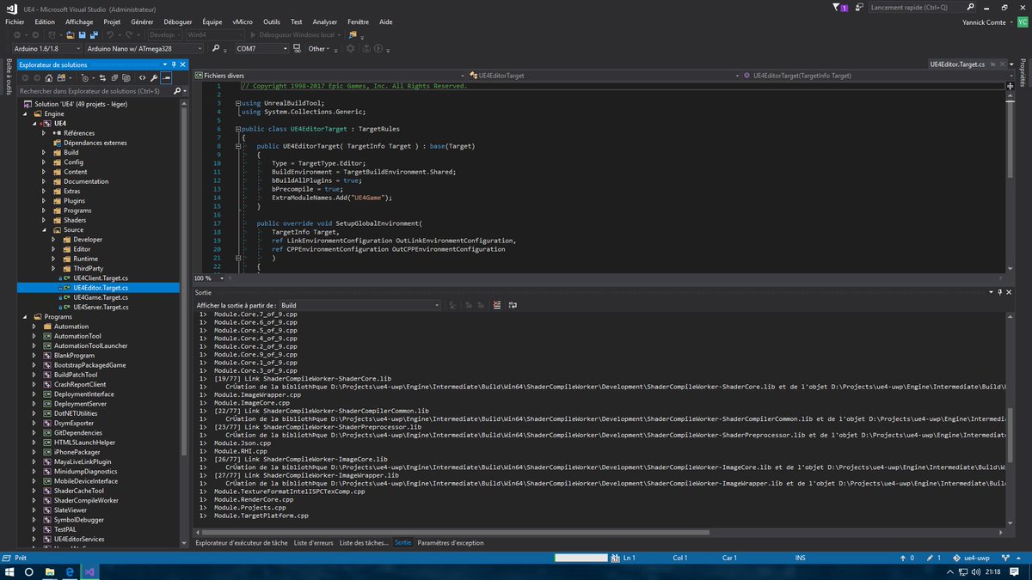Open the Générer menu
The image size is (1032, 580).
143,21
